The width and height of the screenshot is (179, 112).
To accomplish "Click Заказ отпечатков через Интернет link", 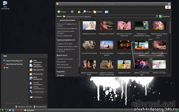I will click(x=66, y=32).
